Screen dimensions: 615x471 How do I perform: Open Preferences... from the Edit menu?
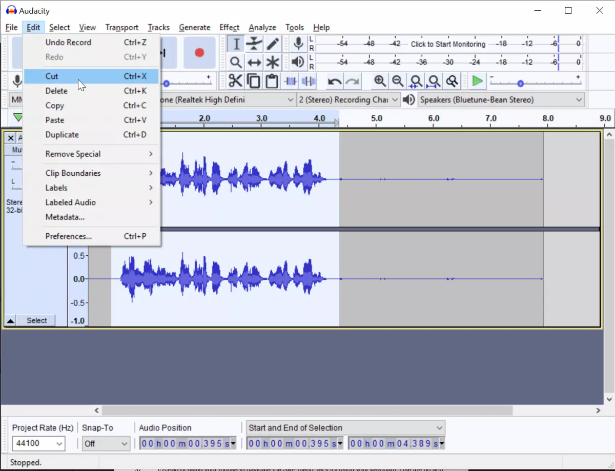[x=92, y=236]
